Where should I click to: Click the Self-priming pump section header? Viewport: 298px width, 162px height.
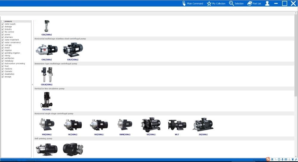pos(44,138)
